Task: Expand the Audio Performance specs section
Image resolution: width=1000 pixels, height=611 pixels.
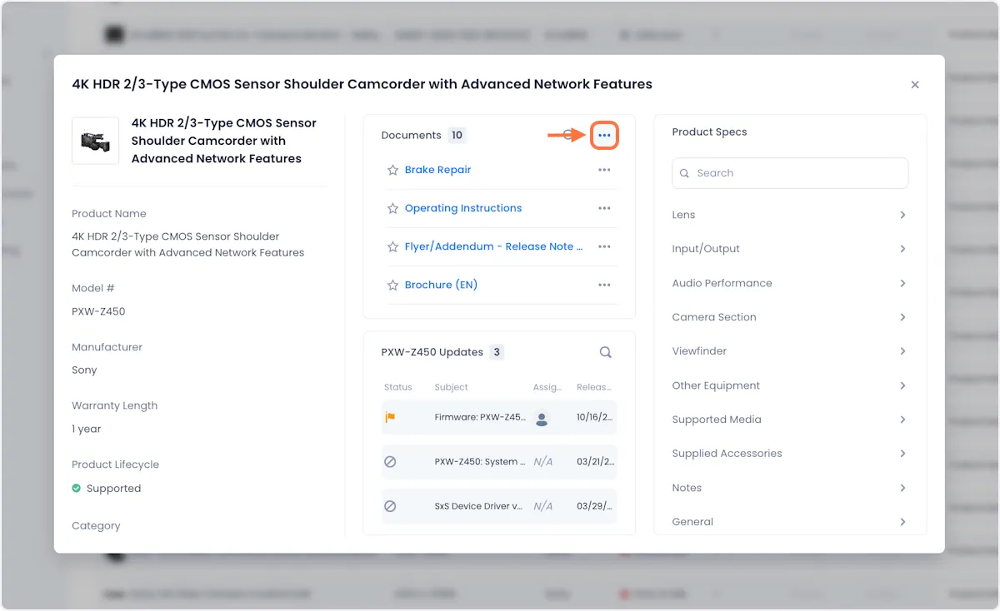Action: (789, 283)
